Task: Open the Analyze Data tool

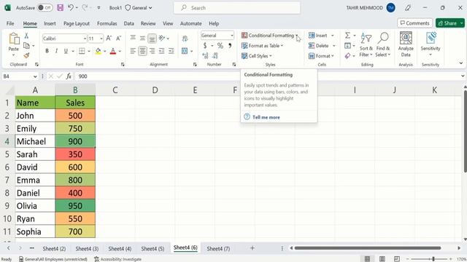Action: (x=406, y=44)
